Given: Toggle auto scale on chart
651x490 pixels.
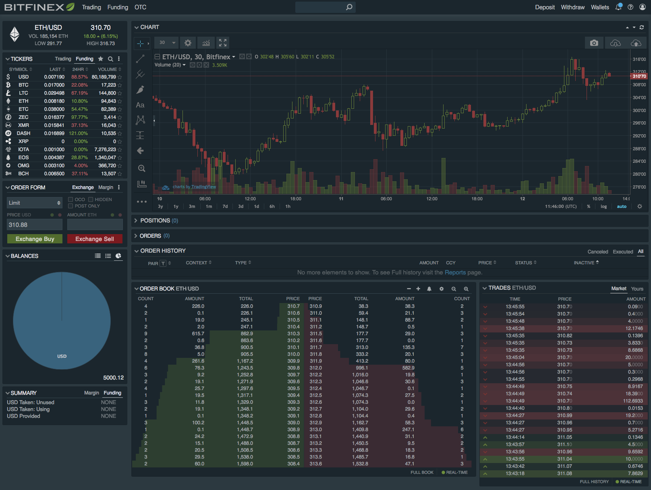Looking at the screenshot, I should (x=622, y=206).
